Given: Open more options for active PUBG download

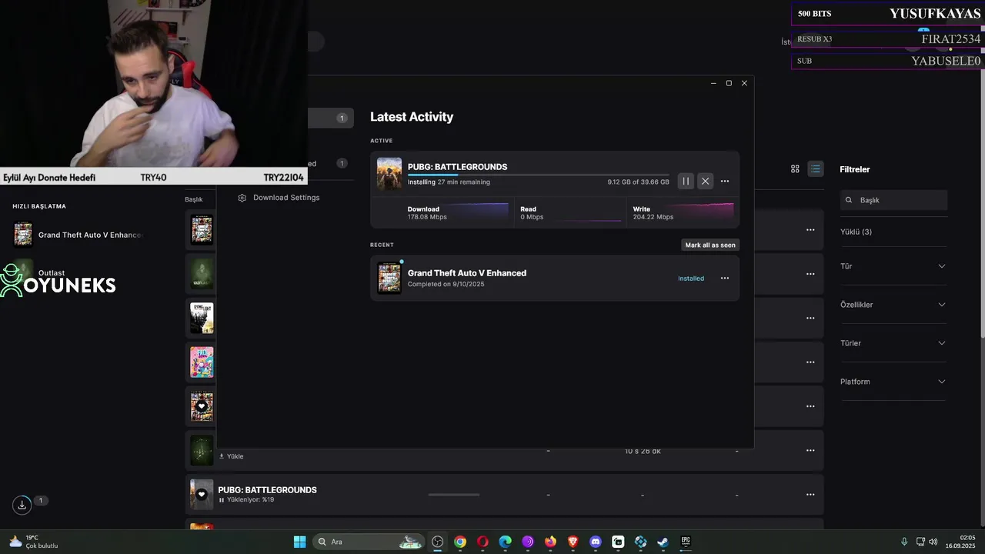Looking at the screenshot, I should coord(725,181).
